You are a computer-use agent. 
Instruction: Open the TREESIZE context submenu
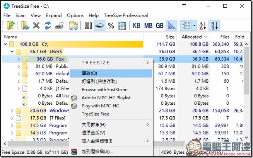111,63
